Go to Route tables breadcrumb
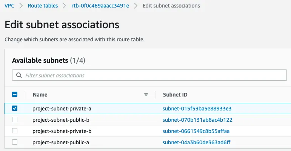This screenshot has height=151, width=291. (43, 6)
